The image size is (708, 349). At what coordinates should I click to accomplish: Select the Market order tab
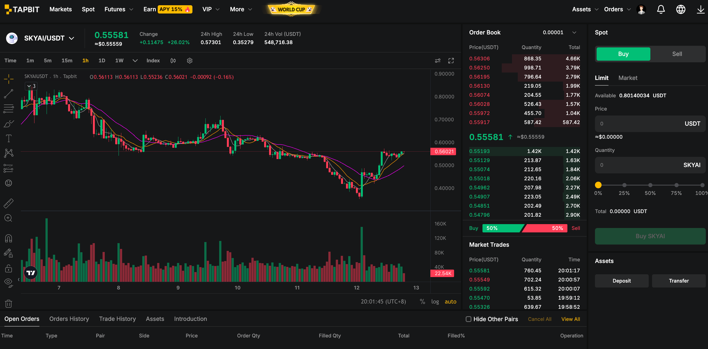point(628,78)
